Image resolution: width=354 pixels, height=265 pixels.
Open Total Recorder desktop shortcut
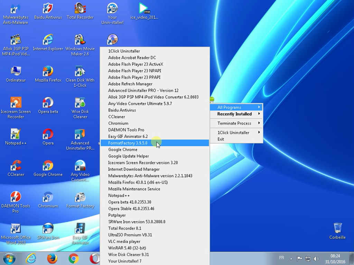click(80, 11)
